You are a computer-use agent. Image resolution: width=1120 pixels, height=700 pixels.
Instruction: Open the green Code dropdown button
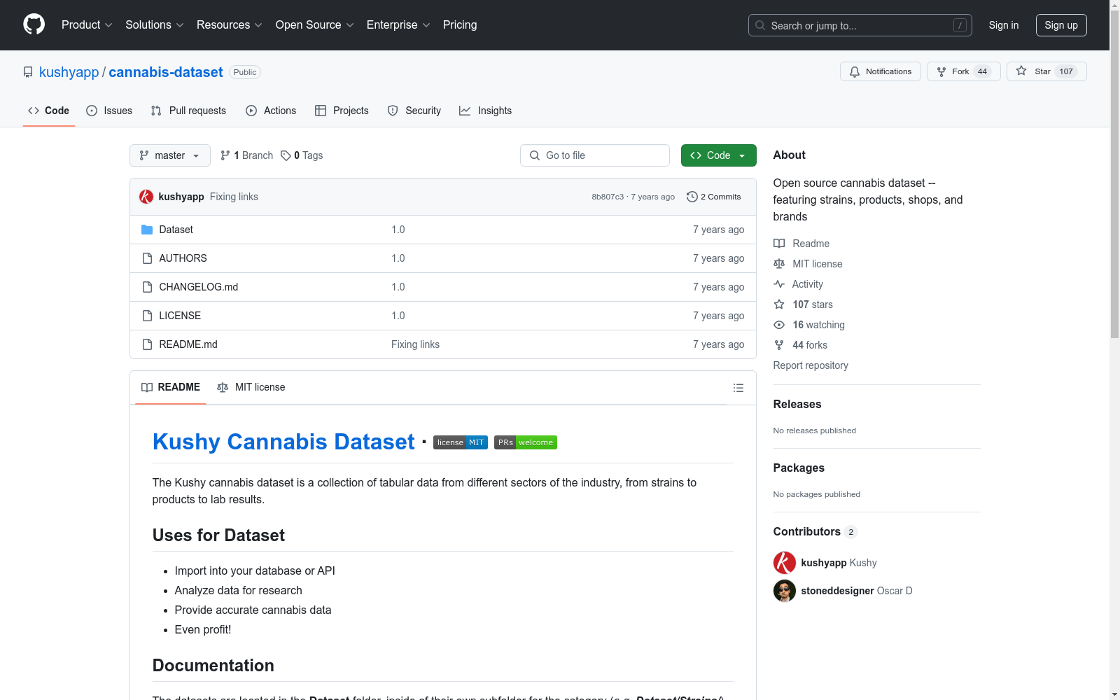coord(719,155)
